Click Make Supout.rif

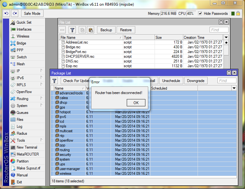[x=28, y=168]
